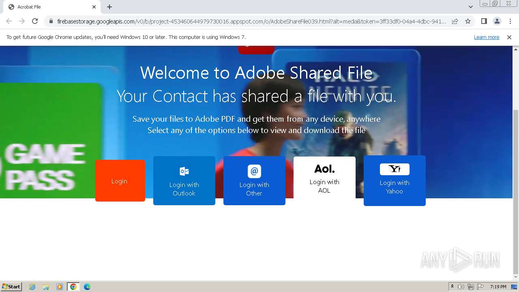Click 'Welcome to Adobe Shared File' heading
Image resolution: width=519 pixels, height=292 pixels.
point(256,73)
